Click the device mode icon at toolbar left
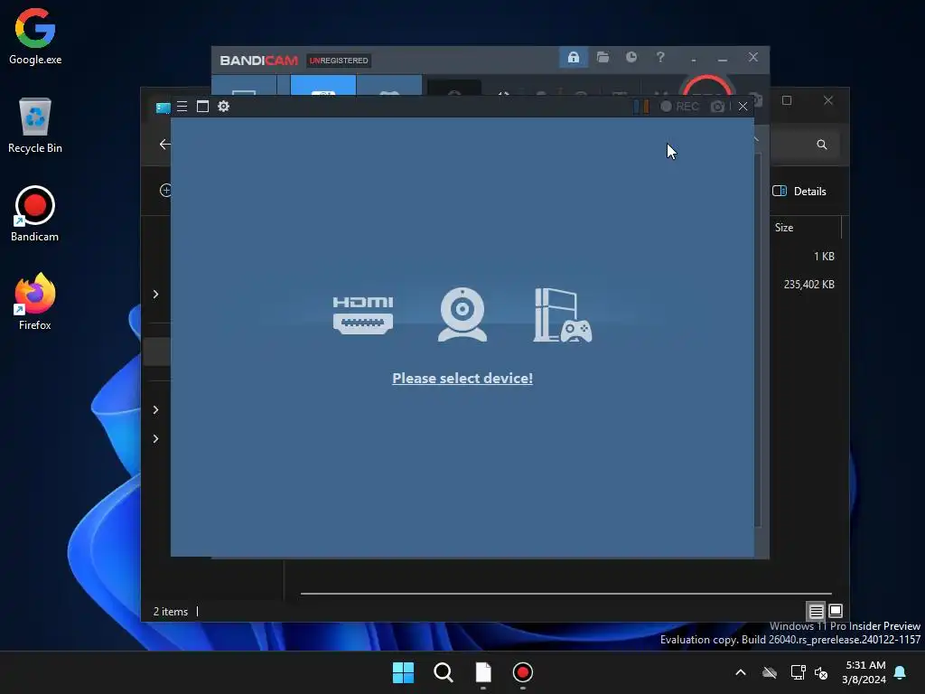This screenshot has width=925, height=694. pyautogui.click(x=163, y=107)
